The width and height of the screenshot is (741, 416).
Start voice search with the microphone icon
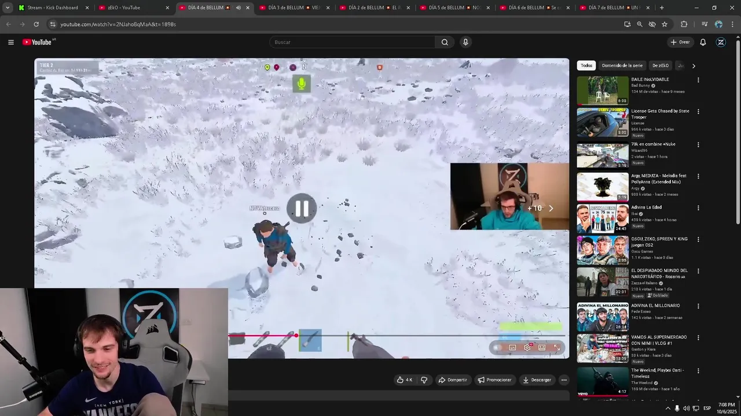[x=465, y=42]
